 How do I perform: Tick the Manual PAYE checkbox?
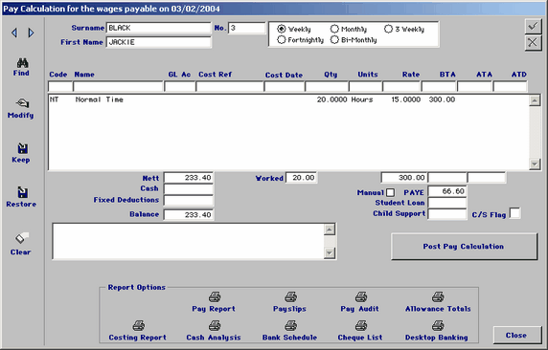click(x=390, y=192)
